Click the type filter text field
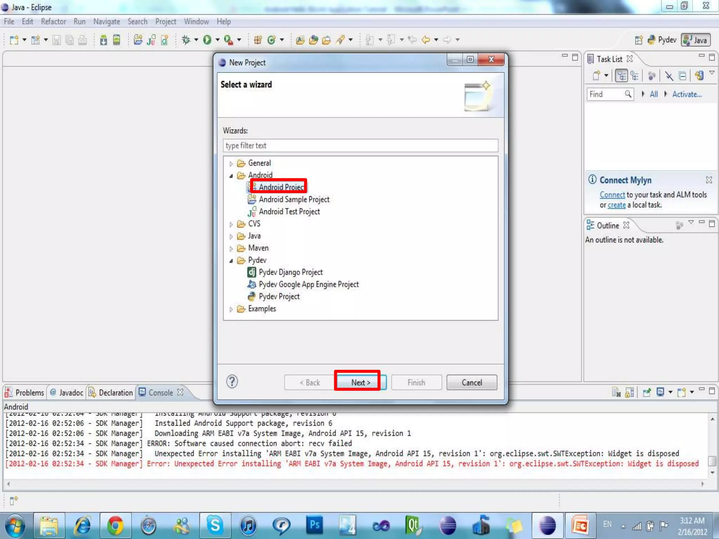This screenshot has height=539, width=719. click(x=360, y=146)
